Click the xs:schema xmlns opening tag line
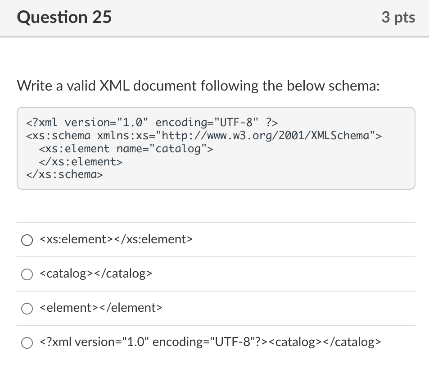Screen dimensions: 429x374 click(x=203, y=136)
